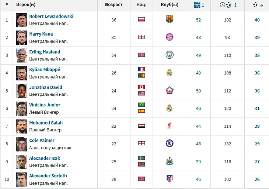Image resolution: width=269 pixels, height=189 pixels.
Task: Open the Bayern Munich club crest
Action: (x=170, y=37)
